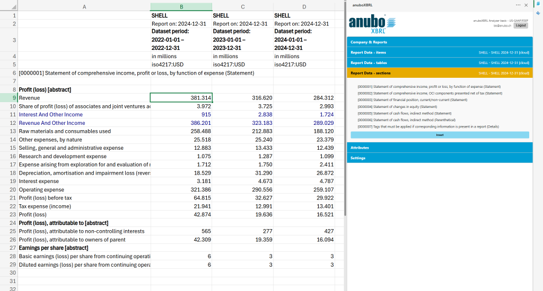This screenshot has width=543, height=291.
Task: Select the value 386.201 in column B
Action: (x=181, y=123)
